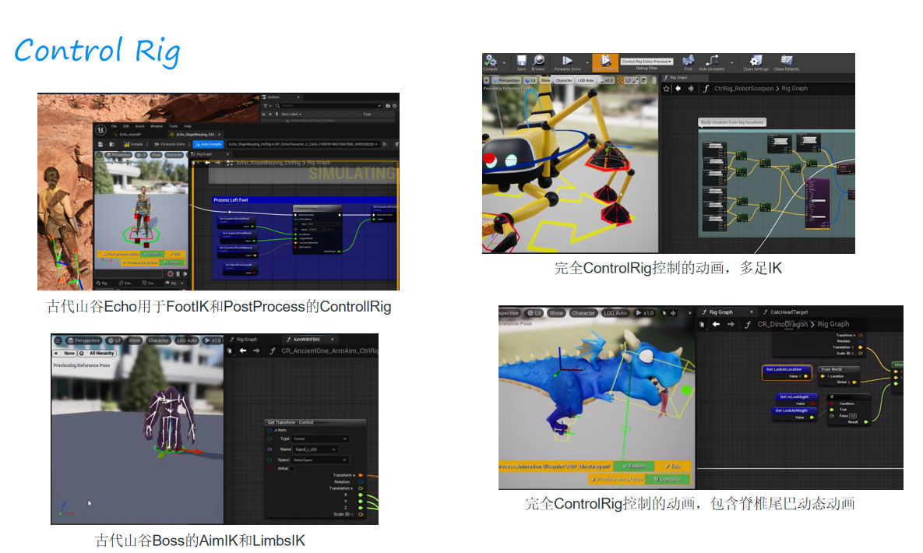923x553 pixels.
Task: Select Echo_SlopeWarping_Ctrl tab in Echo editor
Action: 196,134
